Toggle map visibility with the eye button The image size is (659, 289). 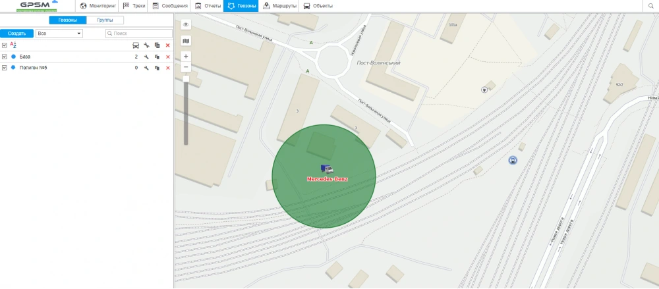[x=186, y=24]
